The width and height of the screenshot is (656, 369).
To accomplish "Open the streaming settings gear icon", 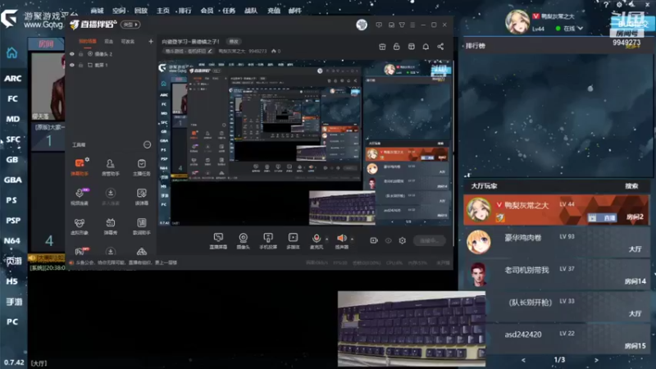I will tap(402, 240).
